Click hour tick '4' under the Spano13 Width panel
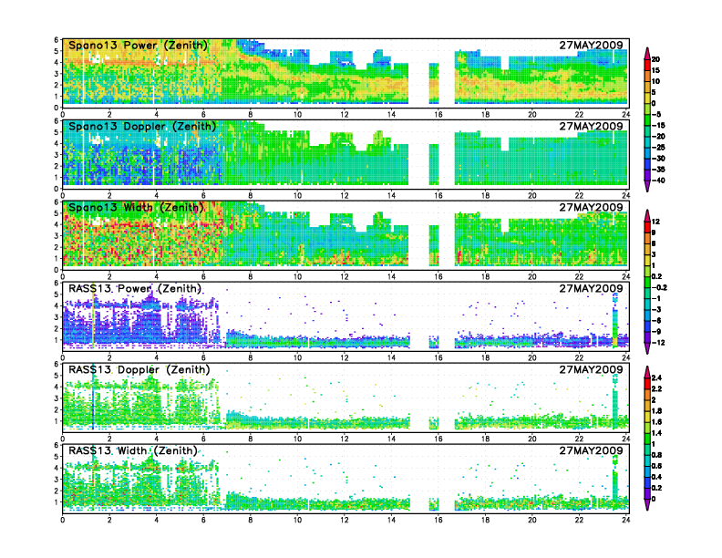Viewport: 722px width, 558px height. (x=157, y=276)
